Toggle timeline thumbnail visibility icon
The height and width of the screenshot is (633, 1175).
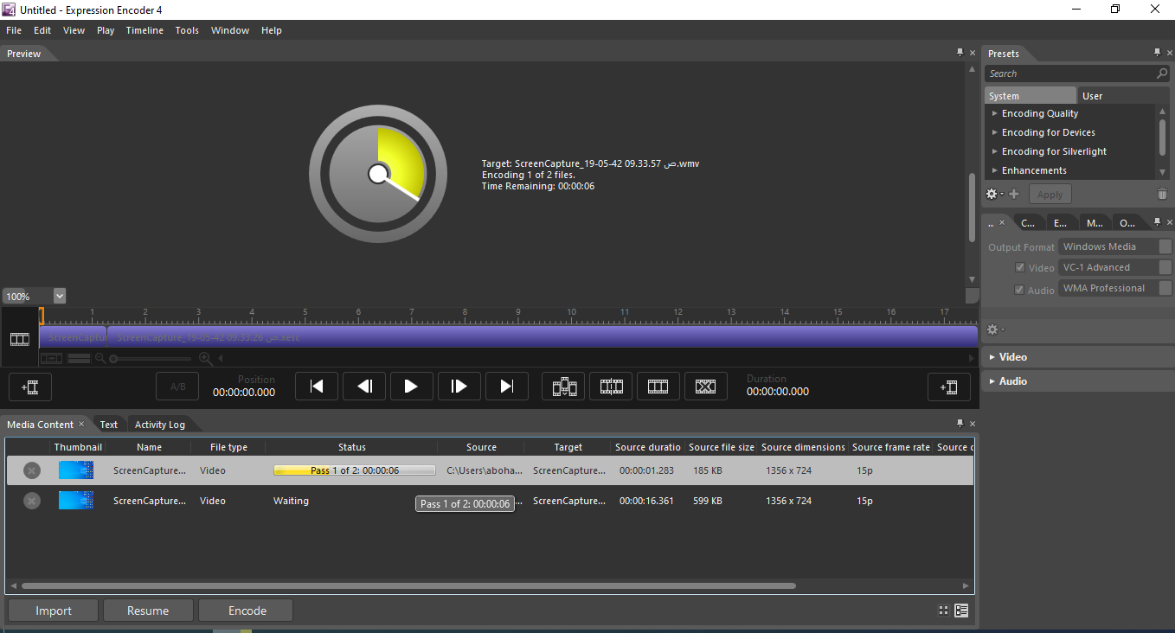pyautogui.click(x=52, y=358)
